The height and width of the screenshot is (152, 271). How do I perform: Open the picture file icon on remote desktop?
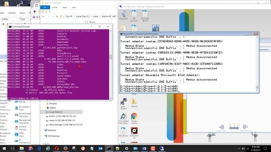155,28
